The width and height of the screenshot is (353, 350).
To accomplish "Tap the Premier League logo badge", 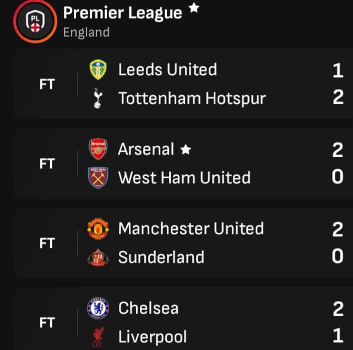I will click(x=35, y=22).
